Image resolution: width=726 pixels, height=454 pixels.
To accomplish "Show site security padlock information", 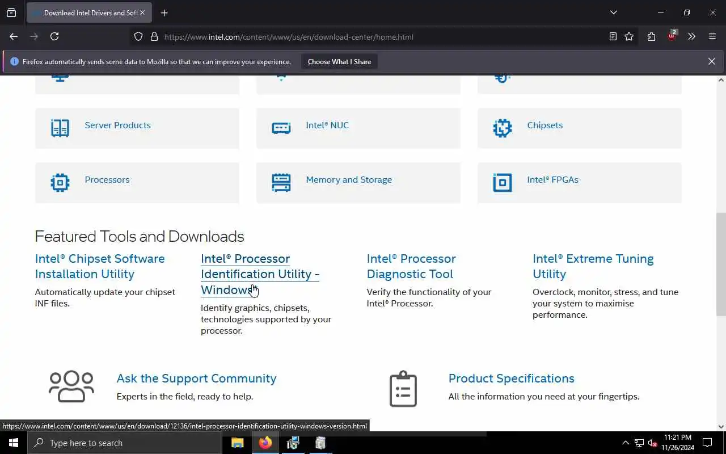I will pos(154,37).
